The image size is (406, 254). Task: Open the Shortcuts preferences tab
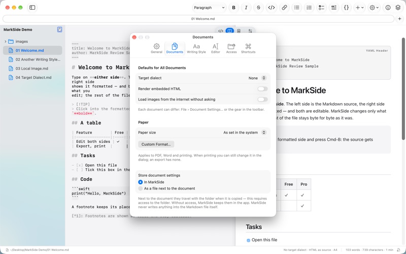click(x=248, y=48)
